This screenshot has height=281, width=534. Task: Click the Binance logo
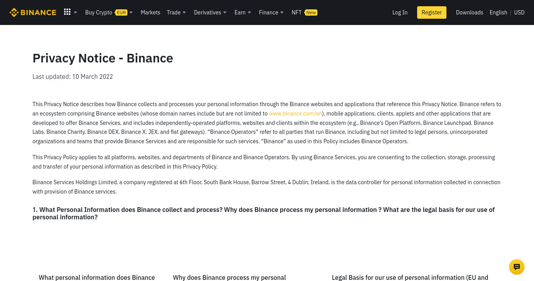coord(33,12)
